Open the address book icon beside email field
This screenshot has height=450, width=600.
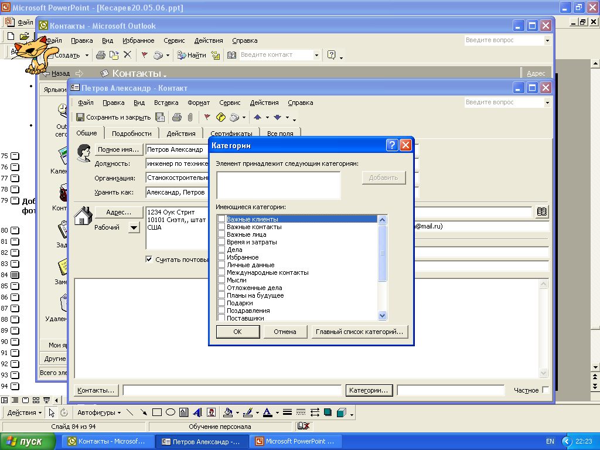(542, 212)
